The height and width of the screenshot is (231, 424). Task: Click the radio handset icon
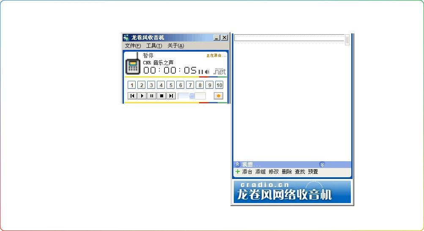click(133, 64)
